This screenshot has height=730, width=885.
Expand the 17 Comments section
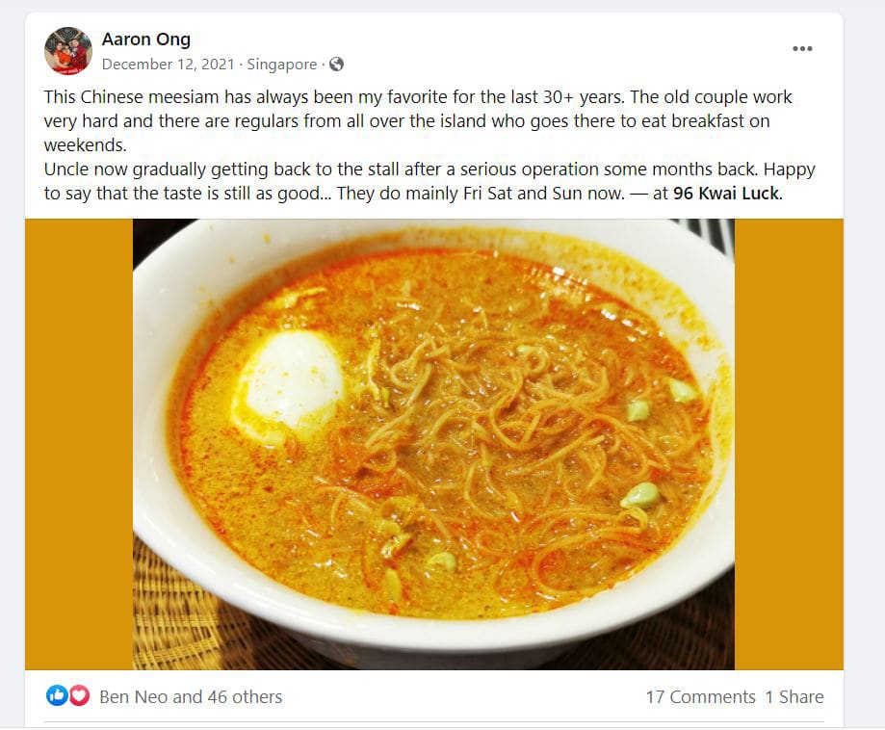point(700,696)
